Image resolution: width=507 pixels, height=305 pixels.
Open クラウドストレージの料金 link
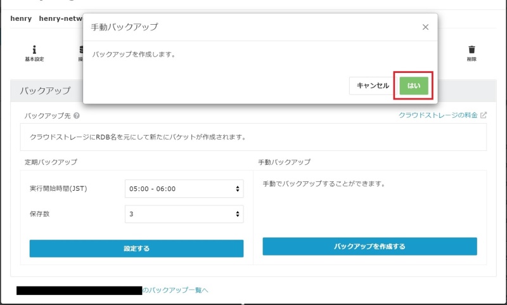coord(438,115)
